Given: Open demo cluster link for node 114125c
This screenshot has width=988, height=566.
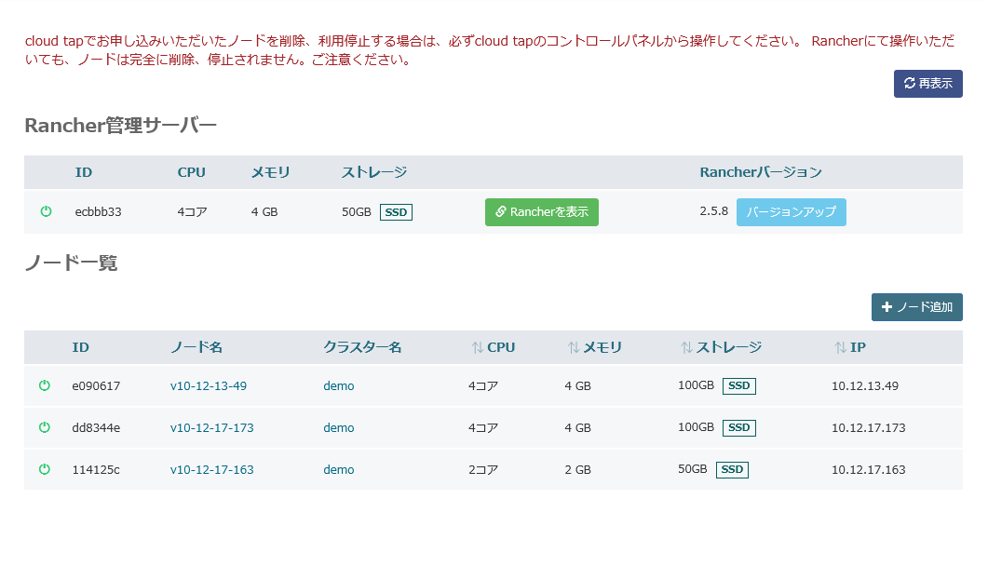Looking at the screenshot, I should (339, 470).
